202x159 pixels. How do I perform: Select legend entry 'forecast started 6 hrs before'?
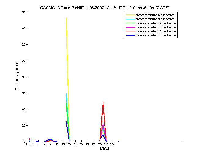[155, 15]
